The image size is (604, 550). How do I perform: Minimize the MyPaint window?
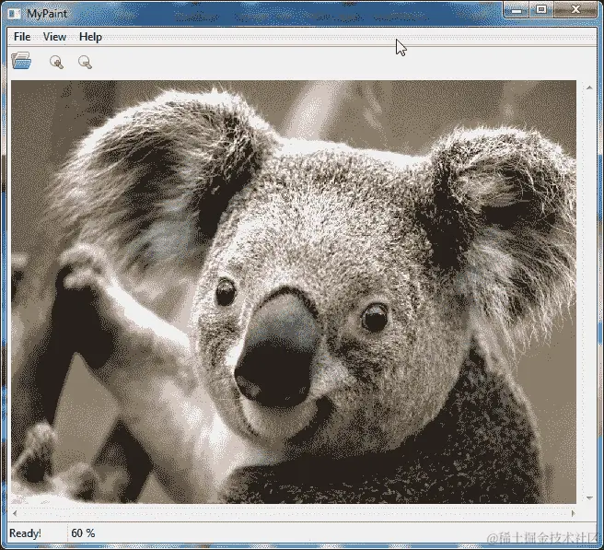(x=517, y=10)
